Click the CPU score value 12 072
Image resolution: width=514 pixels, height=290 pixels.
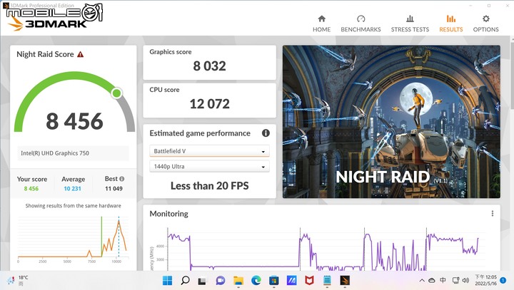tap(209, 104)
